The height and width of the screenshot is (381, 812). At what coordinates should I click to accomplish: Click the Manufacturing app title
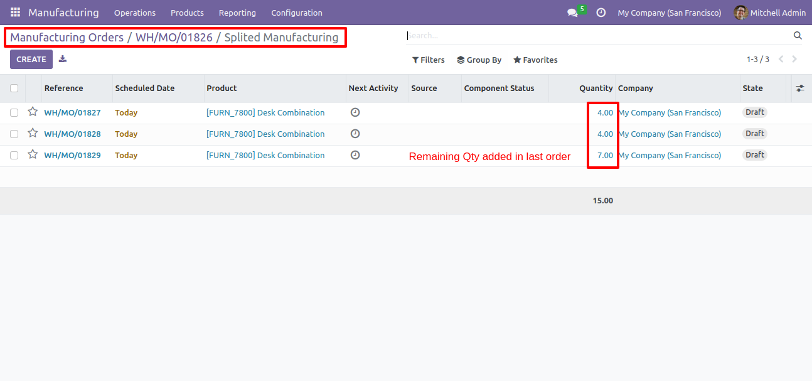click(63, 13)
